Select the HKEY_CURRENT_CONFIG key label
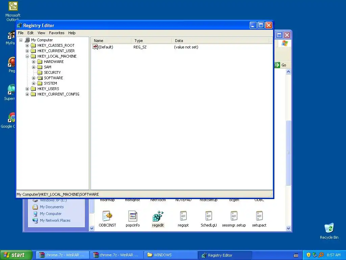This screenshot has width=346, height=260. pyautogui.click(x=58, y=94)
